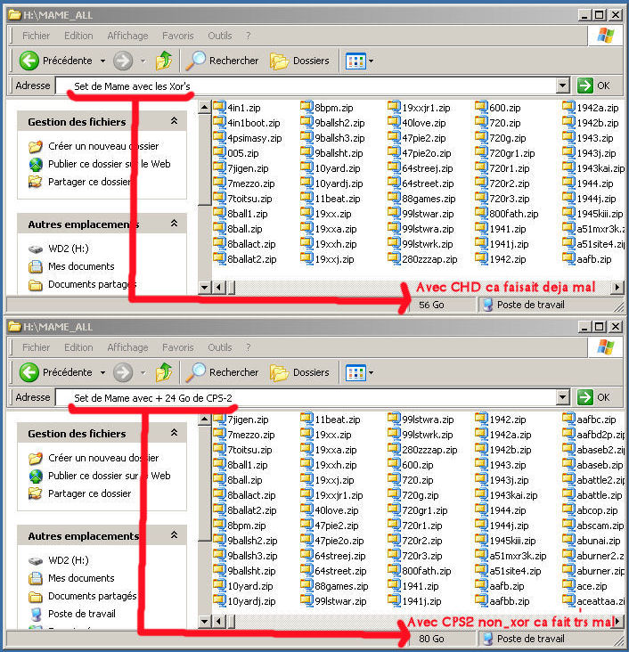Screen dimensions: 629x652
Task: Click Partager ce dossier in top window
Action: 80,182
